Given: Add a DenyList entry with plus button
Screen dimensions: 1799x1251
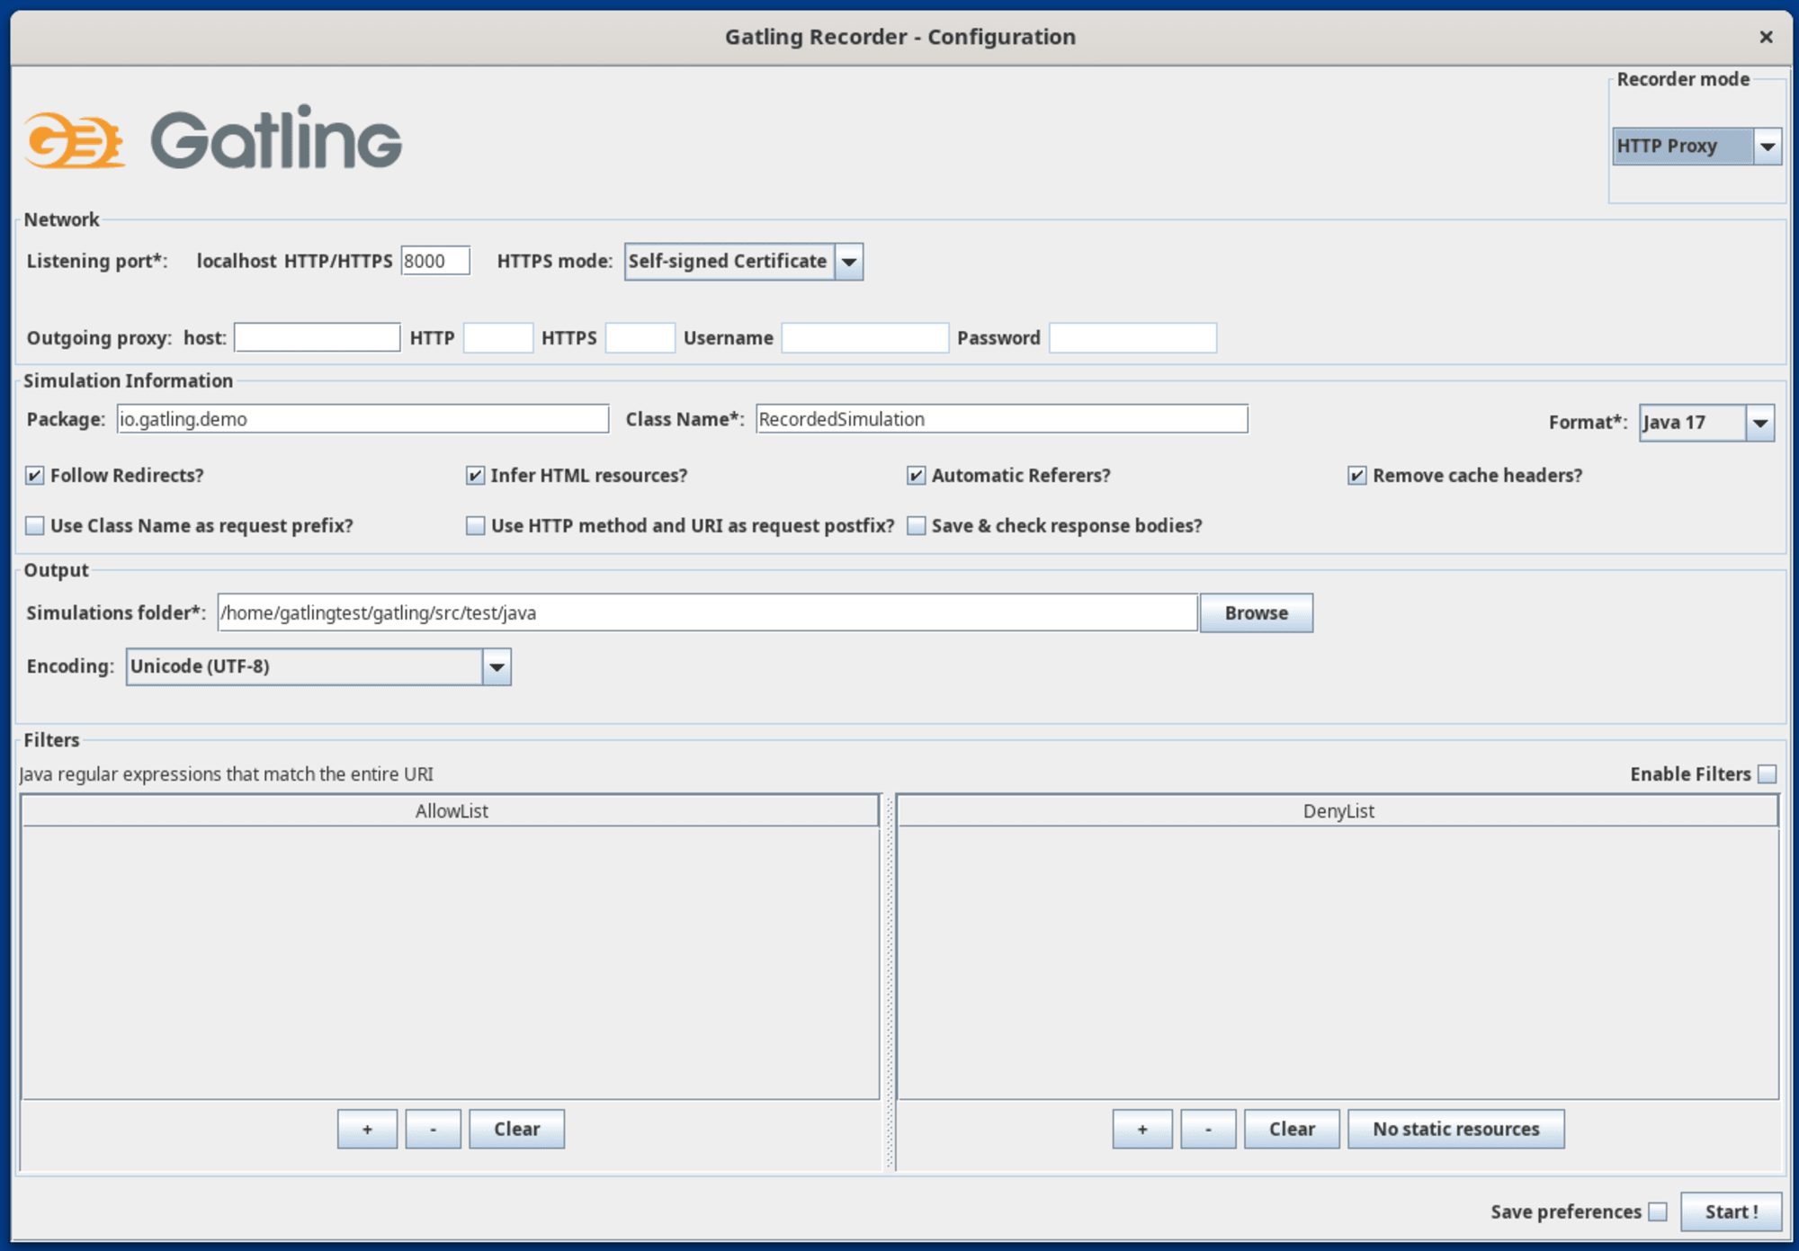Looking at the screenshot, I should [1142, 1129].
